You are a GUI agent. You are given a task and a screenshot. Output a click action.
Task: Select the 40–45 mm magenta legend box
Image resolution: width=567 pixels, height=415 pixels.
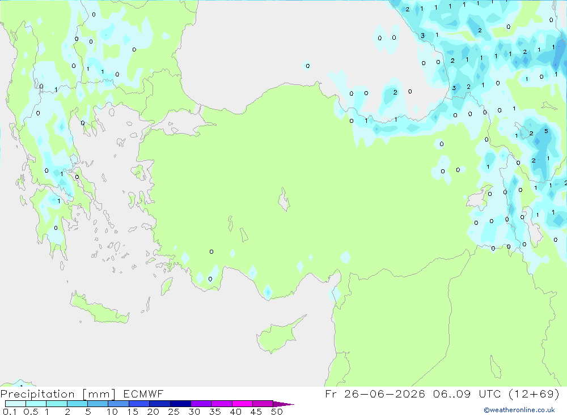point(242,404)
